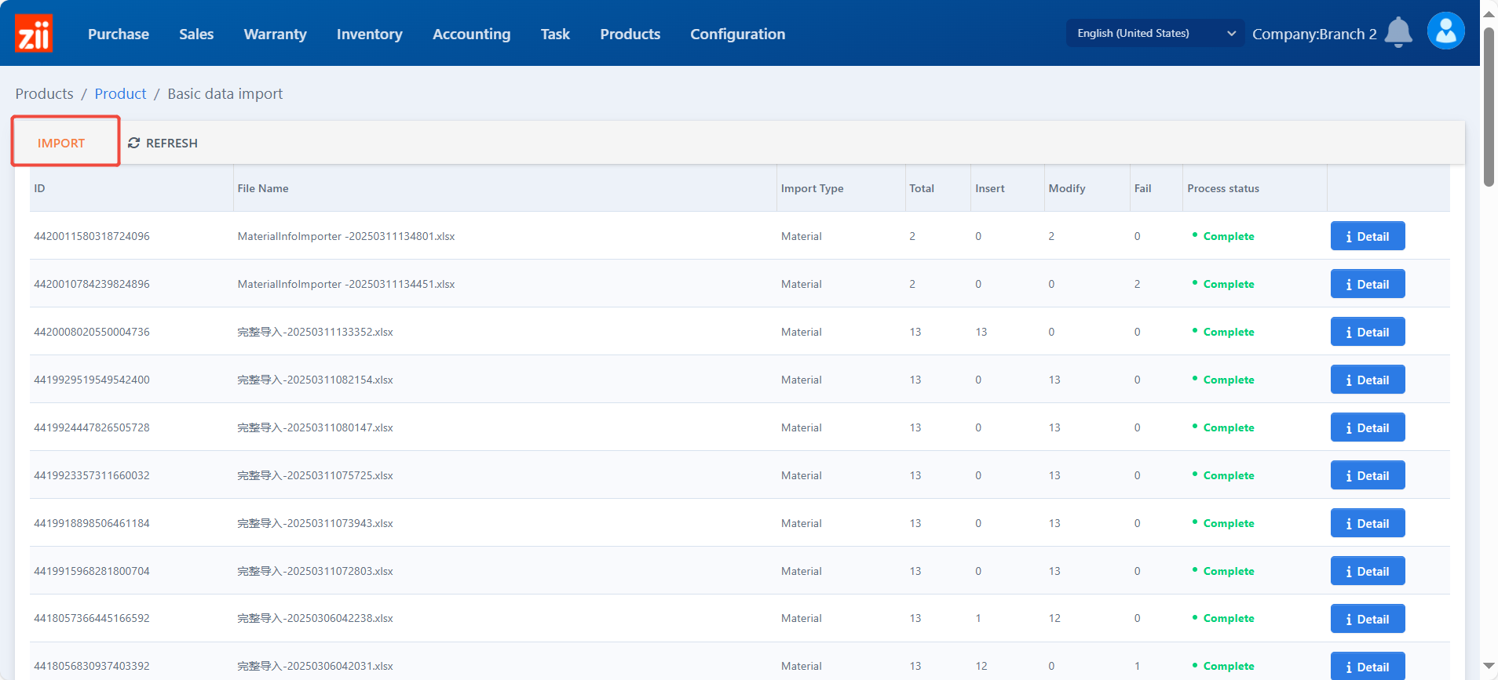This screenshot has width=1498, height=680.
Task: Open the notification bell
Action: coord(1398,33)
